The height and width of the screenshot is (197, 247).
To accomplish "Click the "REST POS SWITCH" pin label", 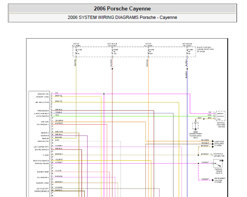I will tap(41, 161).
